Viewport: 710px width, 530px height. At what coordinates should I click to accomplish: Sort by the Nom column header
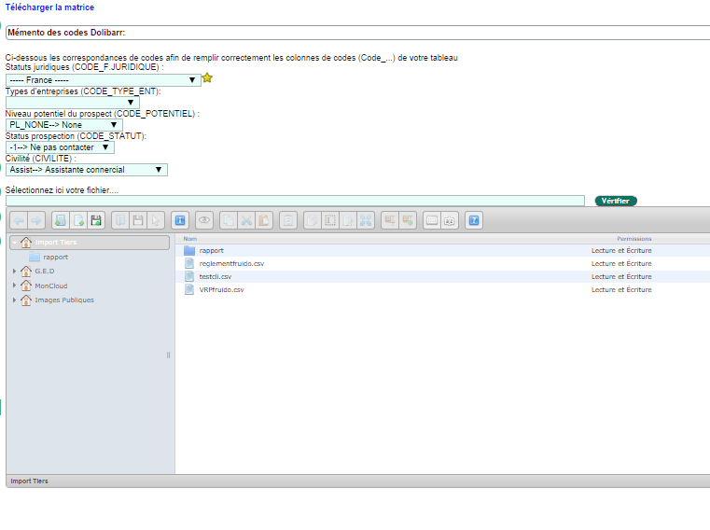(x=190, y=239)
